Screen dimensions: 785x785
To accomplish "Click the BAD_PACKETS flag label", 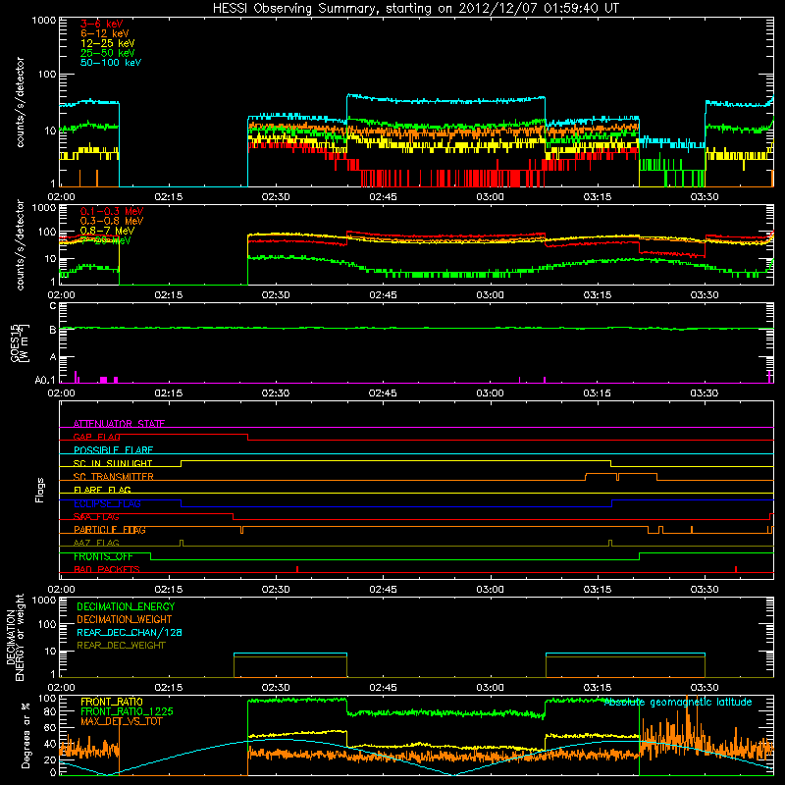I will coord(107,569).
